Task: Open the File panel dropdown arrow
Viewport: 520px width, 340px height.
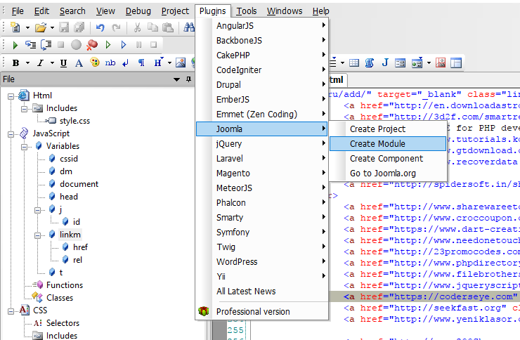Action: pos(176,79)
